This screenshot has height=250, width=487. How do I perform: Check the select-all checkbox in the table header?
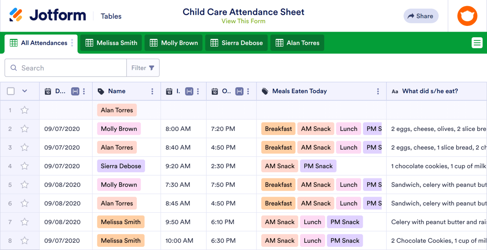click(11, 91)
